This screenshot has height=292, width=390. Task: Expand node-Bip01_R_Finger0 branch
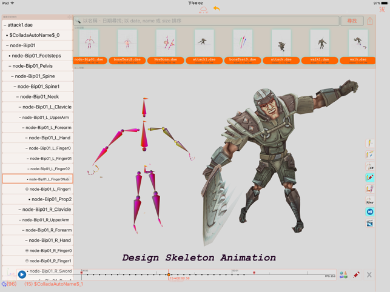(27, 250)
